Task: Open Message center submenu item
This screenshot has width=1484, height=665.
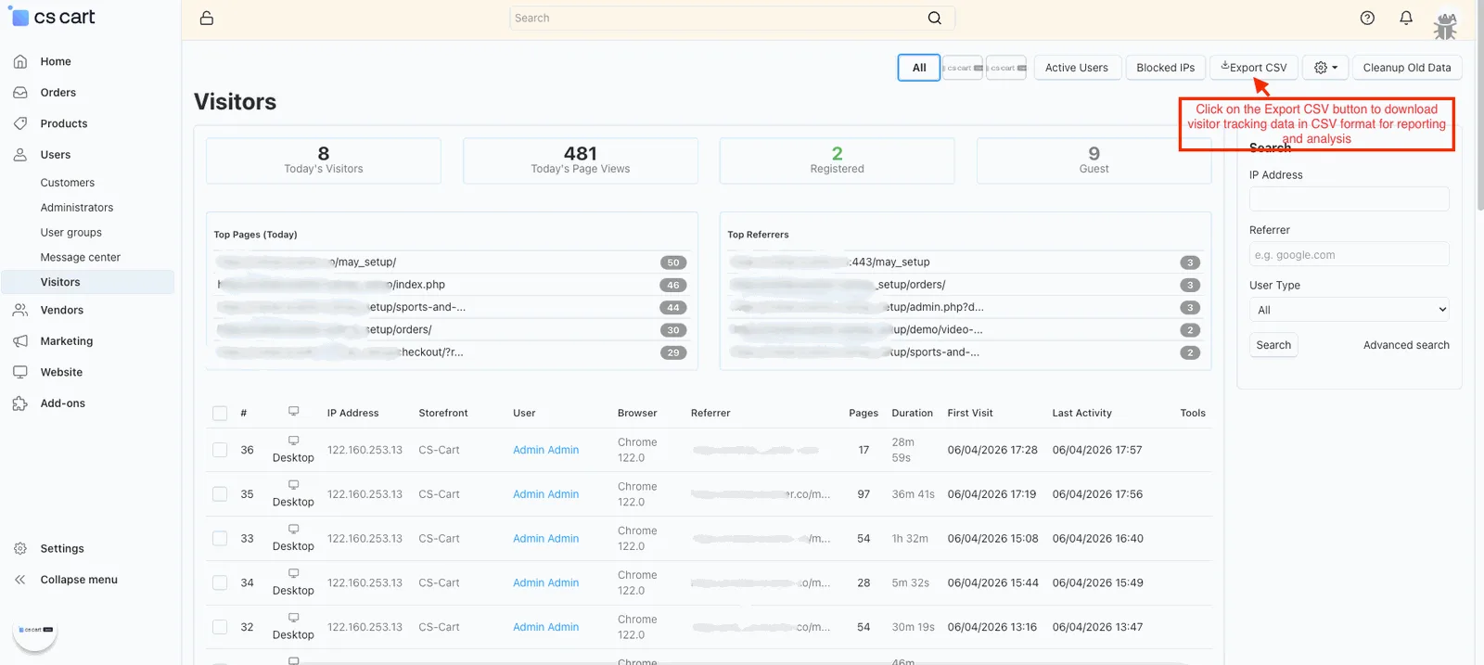Action: point(81,258)
